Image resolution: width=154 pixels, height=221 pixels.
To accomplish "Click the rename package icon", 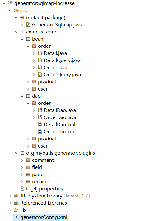I will click(28, 182).
